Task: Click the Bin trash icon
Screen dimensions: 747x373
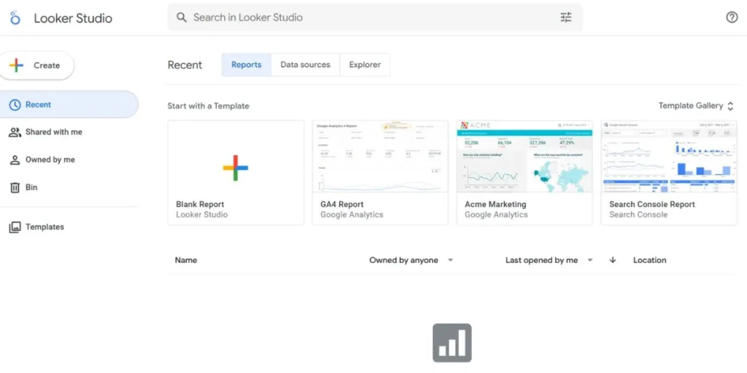Action: click(15, 187)
